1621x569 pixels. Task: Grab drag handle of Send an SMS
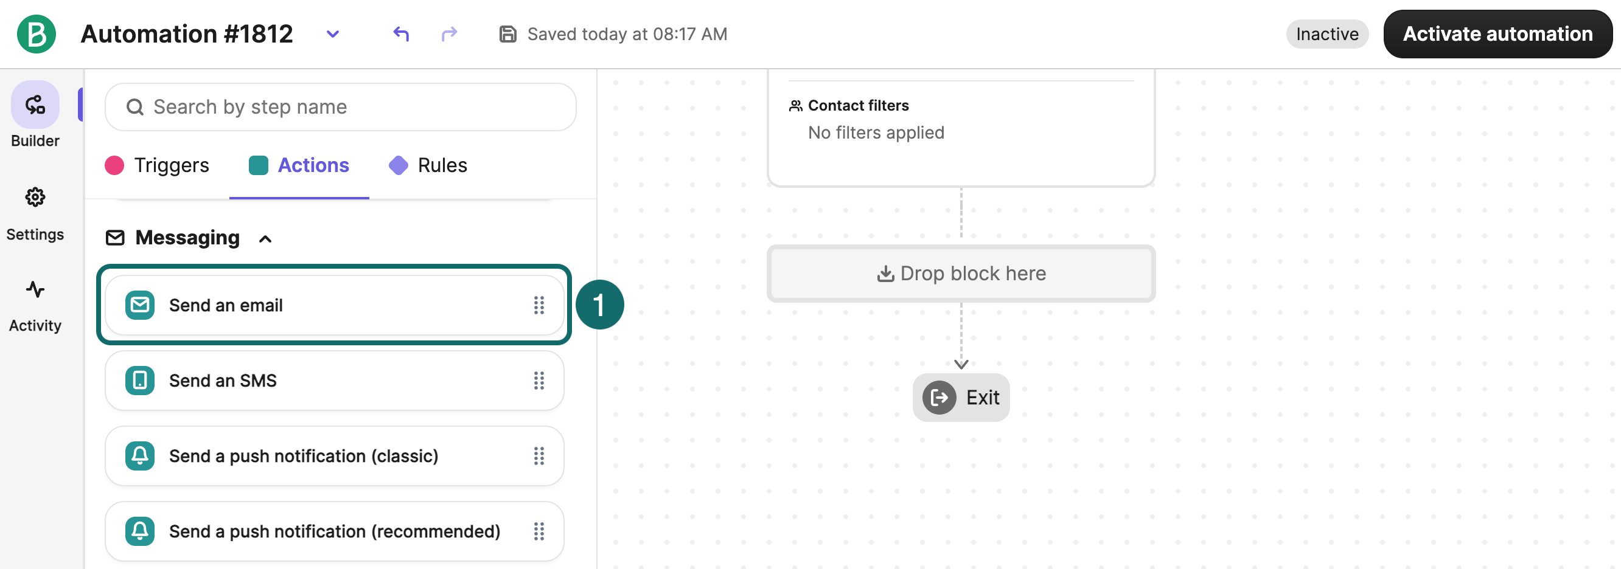pos(539,381)
